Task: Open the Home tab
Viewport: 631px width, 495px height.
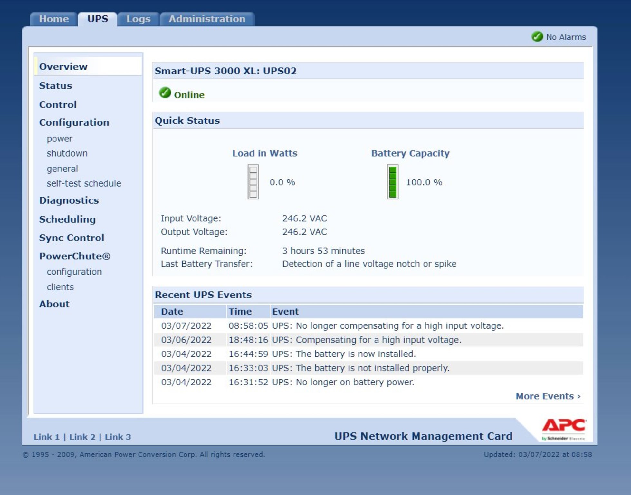Action: point(54,19)
